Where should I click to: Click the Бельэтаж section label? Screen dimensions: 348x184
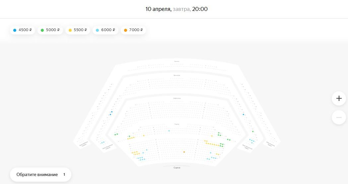177,75
